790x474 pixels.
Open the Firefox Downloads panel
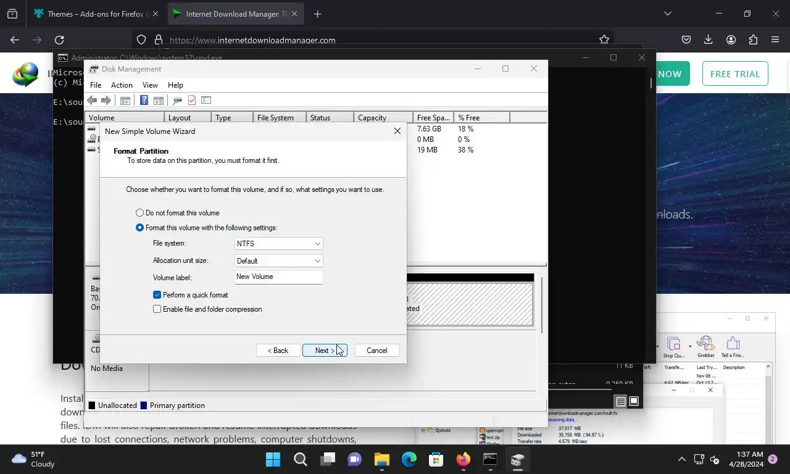[x=708, y=39]
